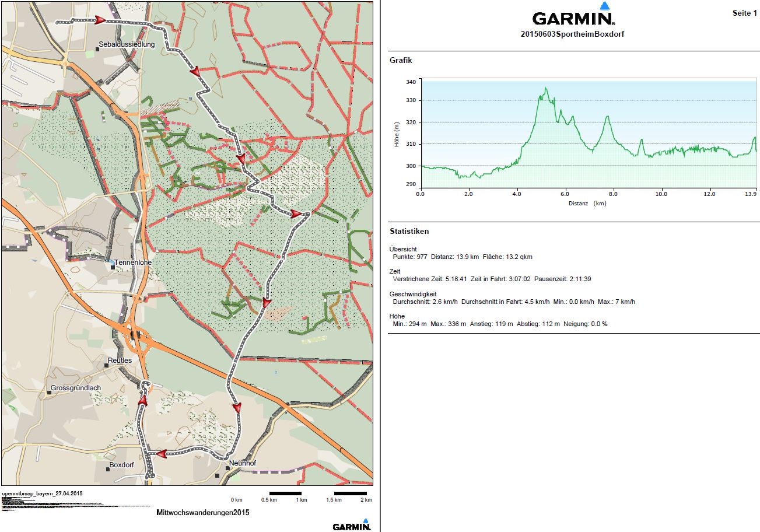This screenshot has width=760, height=532.
Task: Click the red route arrow north of Neunhof
Action: [x=237, y=407]
